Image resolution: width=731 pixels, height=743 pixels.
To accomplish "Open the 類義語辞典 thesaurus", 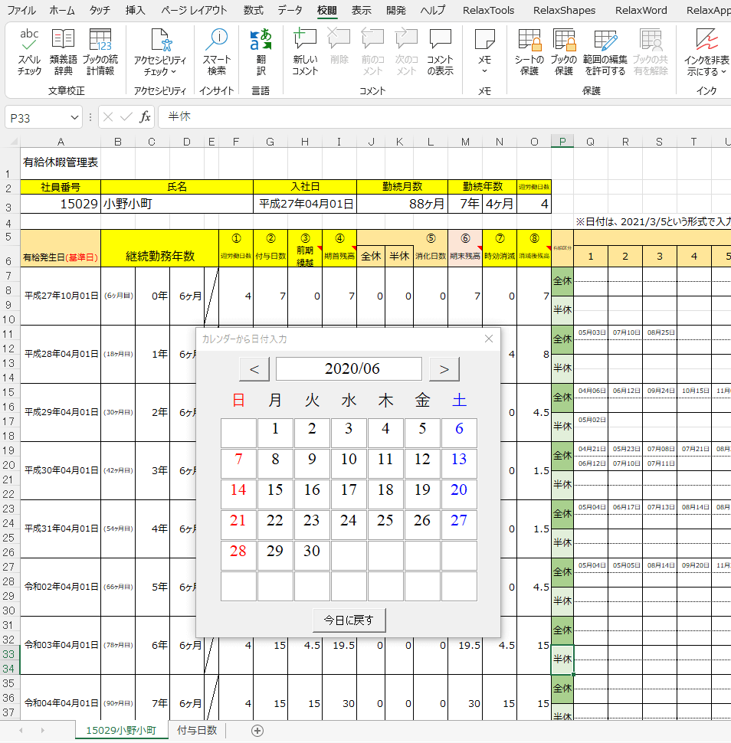I will (63, 51).
